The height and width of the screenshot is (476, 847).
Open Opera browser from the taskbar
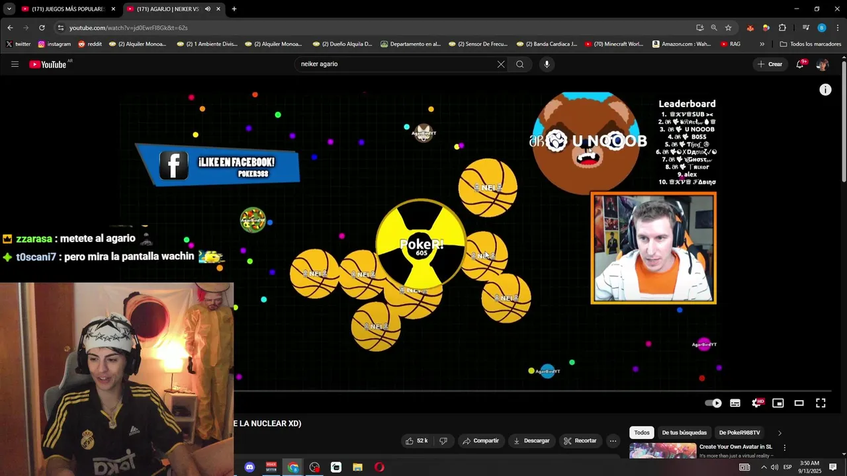[x=379, y=467]
